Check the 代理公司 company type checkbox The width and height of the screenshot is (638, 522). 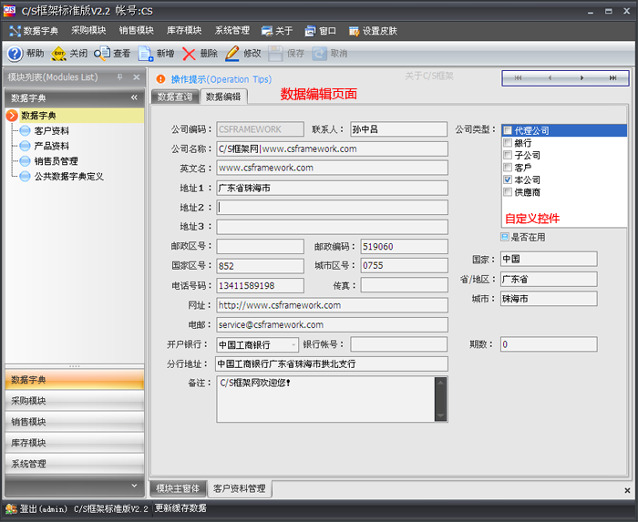[x=508, y=130]
